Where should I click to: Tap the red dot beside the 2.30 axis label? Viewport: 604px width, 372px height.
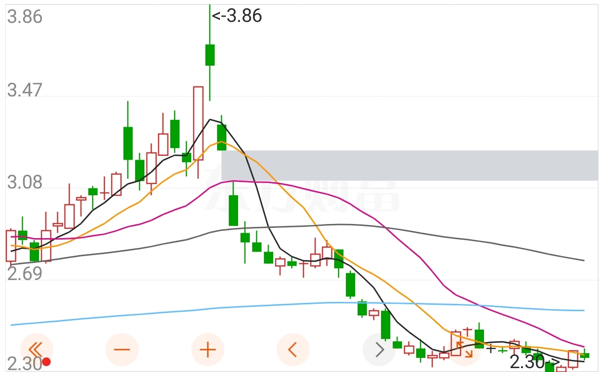point(46,362)
